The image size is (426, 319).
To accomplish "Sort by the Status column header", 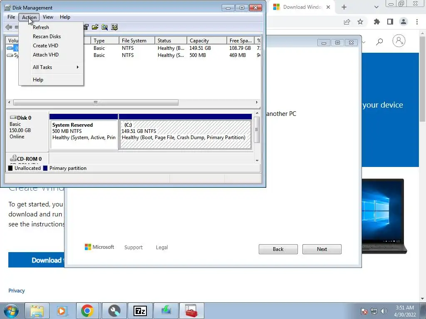I will point(171,41).
